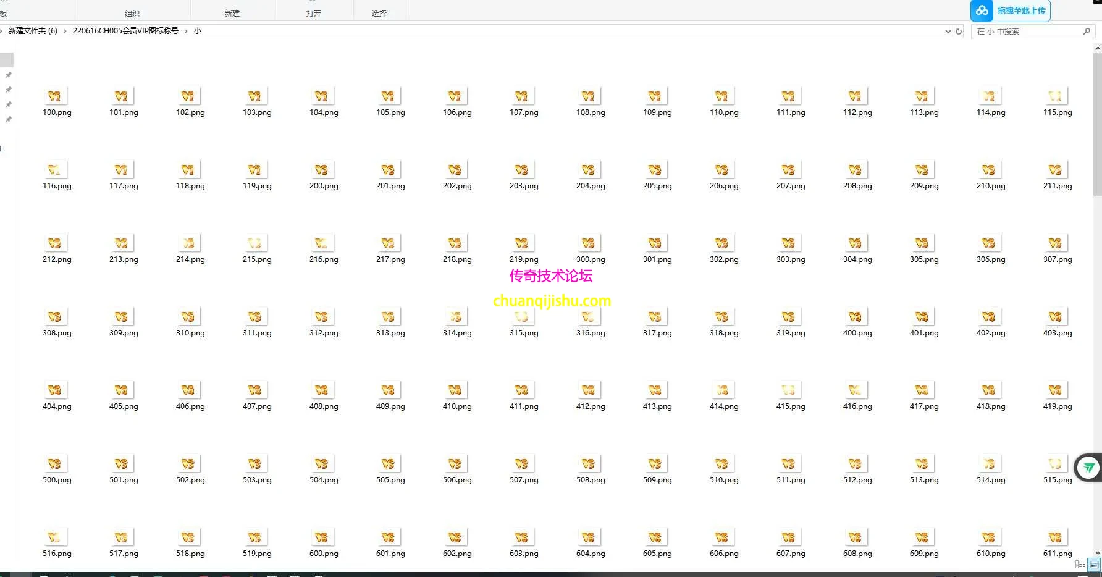Switch to details list view
Image resolution: width=1102 pixels, height=577 pixels.
click(1080, 565)
